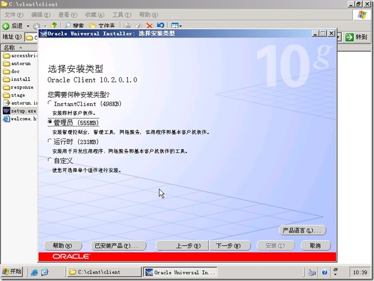
Task: Click the Oracle installer title bar icon
Action: pos(43,33)
